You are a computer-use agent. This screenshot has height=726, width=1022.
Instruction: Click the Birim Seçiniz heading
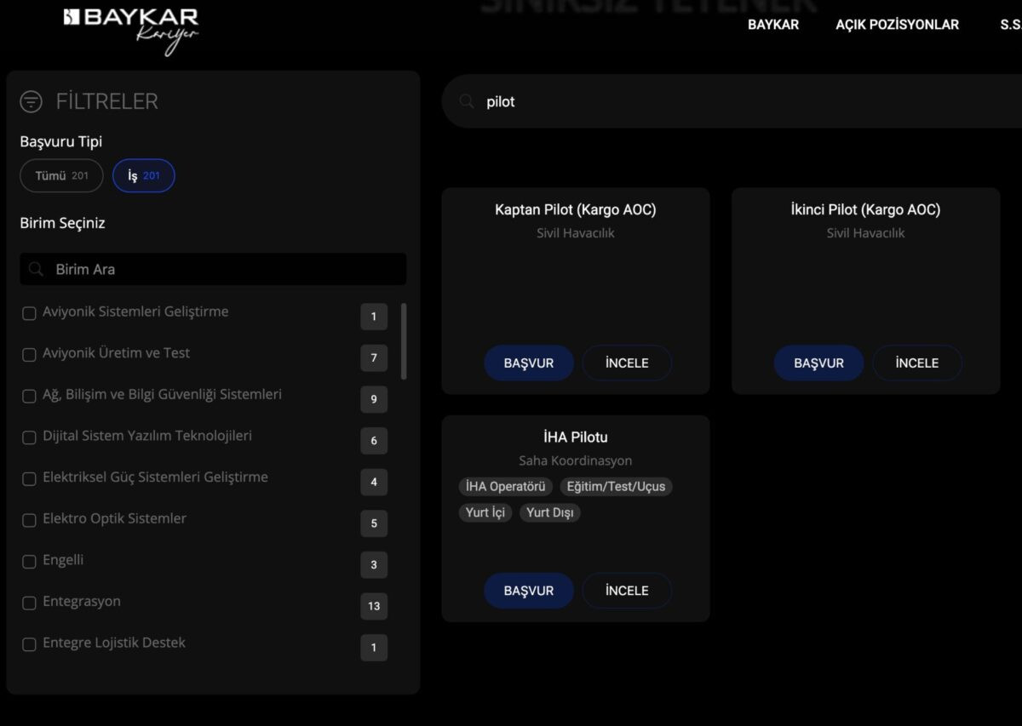pyautogui.click(x=63, y=224)
